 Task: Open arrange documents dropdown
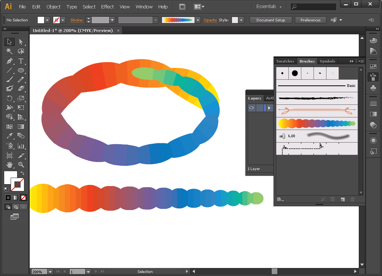click(199, 7)
